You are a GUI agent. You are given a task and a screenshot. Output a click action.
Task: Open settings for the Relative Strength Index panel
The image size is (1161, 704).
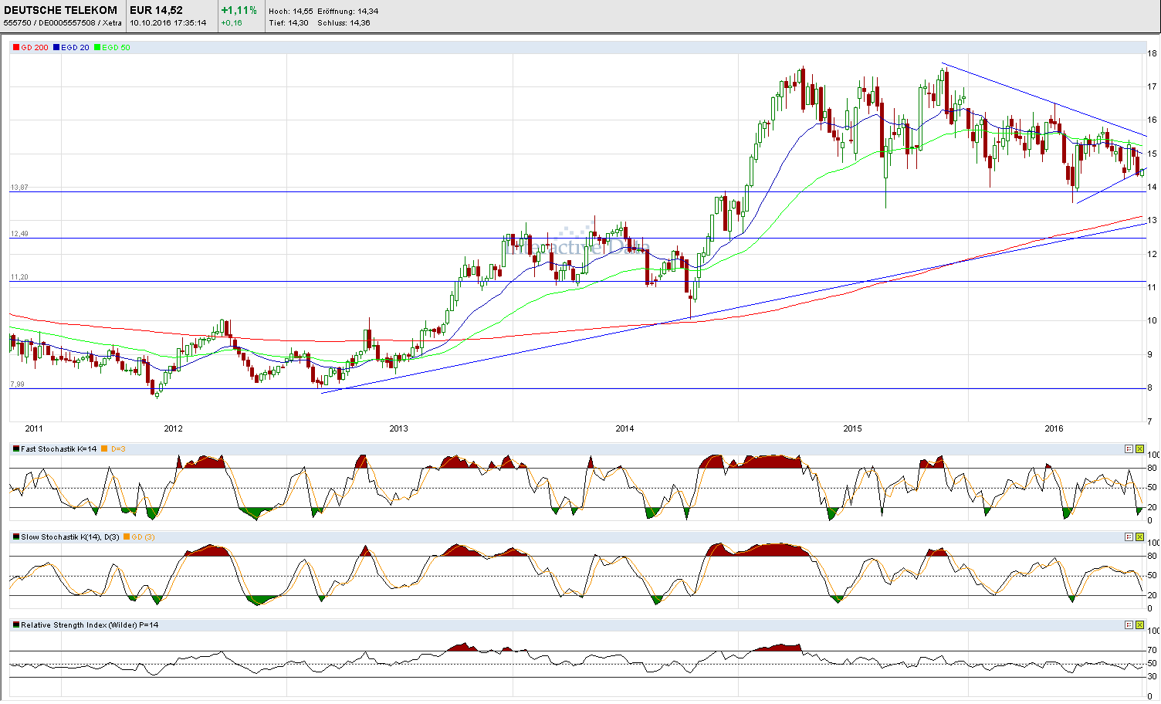point(1129,625)
